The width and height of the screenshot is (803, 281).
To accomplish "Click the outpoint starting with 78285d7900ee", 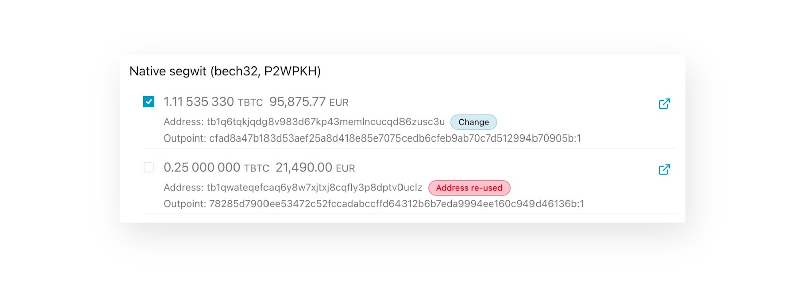I will (x=396, y=204).
